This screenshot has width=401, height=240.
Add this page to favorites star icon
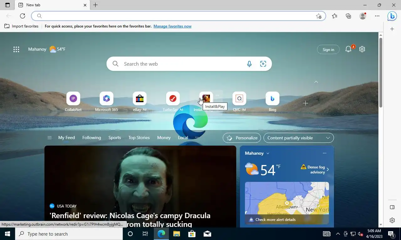[319, 16]
